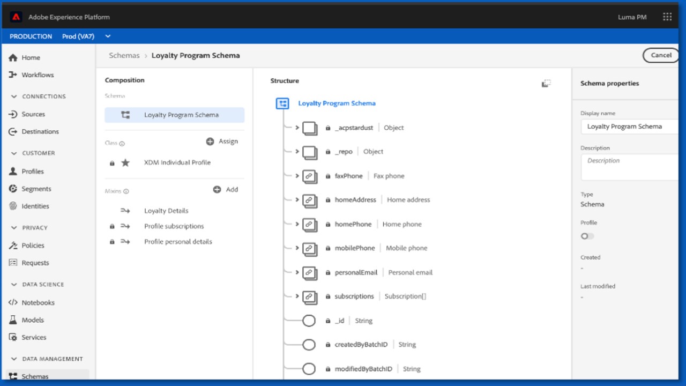
Task: Click the Sources arrow icon
Action: (13, 114)
